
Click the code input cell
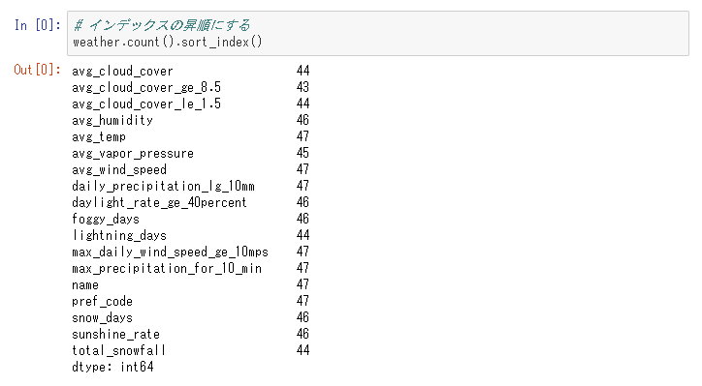(x=378, y=34)
